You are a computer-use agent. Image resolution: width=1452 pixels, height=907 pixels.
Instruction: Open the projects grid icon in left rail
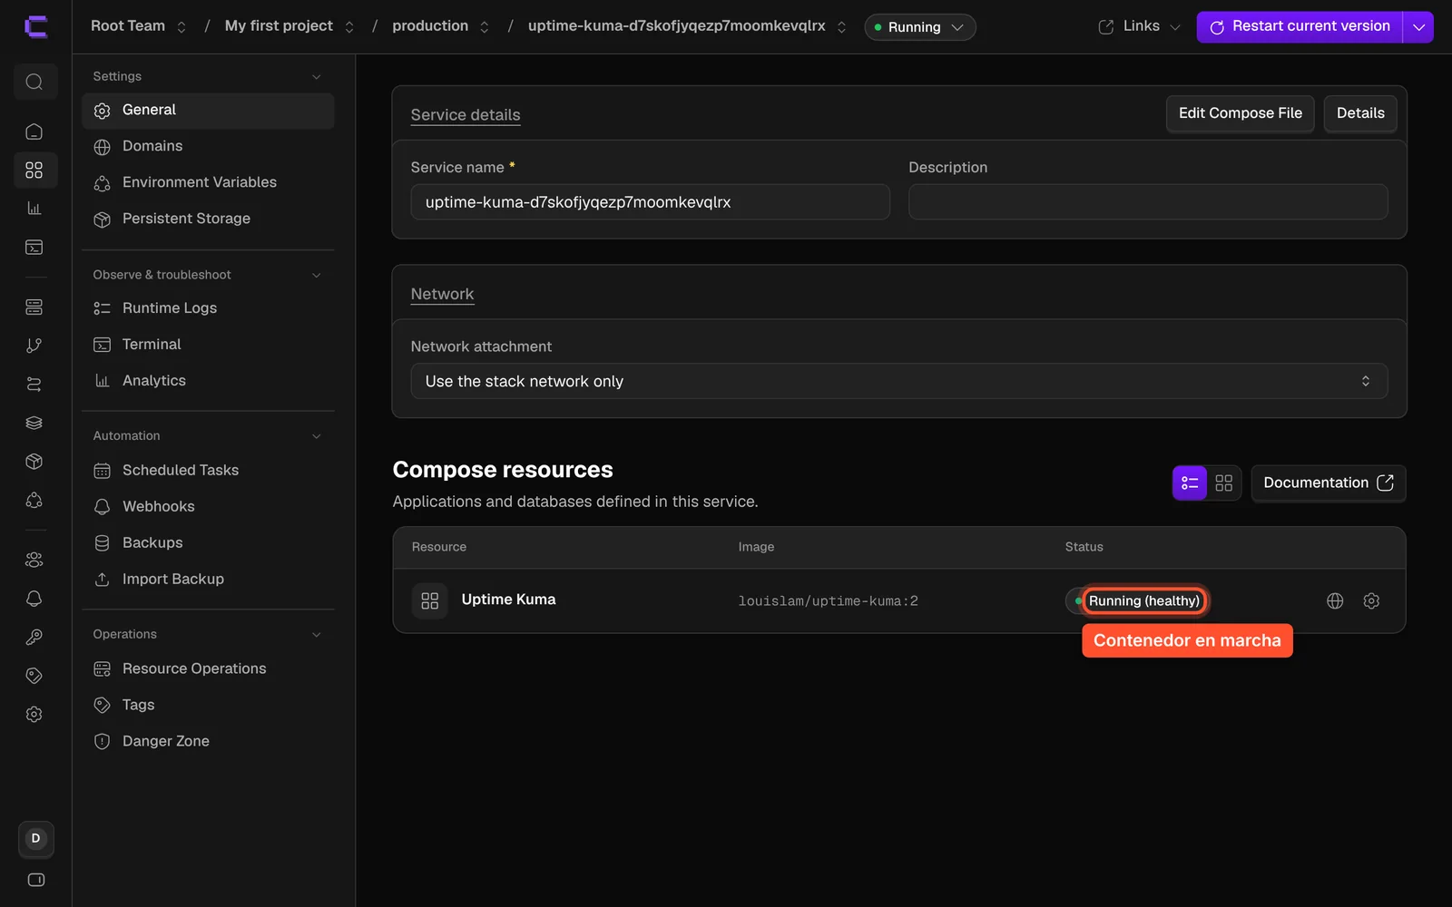click(34, 170)
